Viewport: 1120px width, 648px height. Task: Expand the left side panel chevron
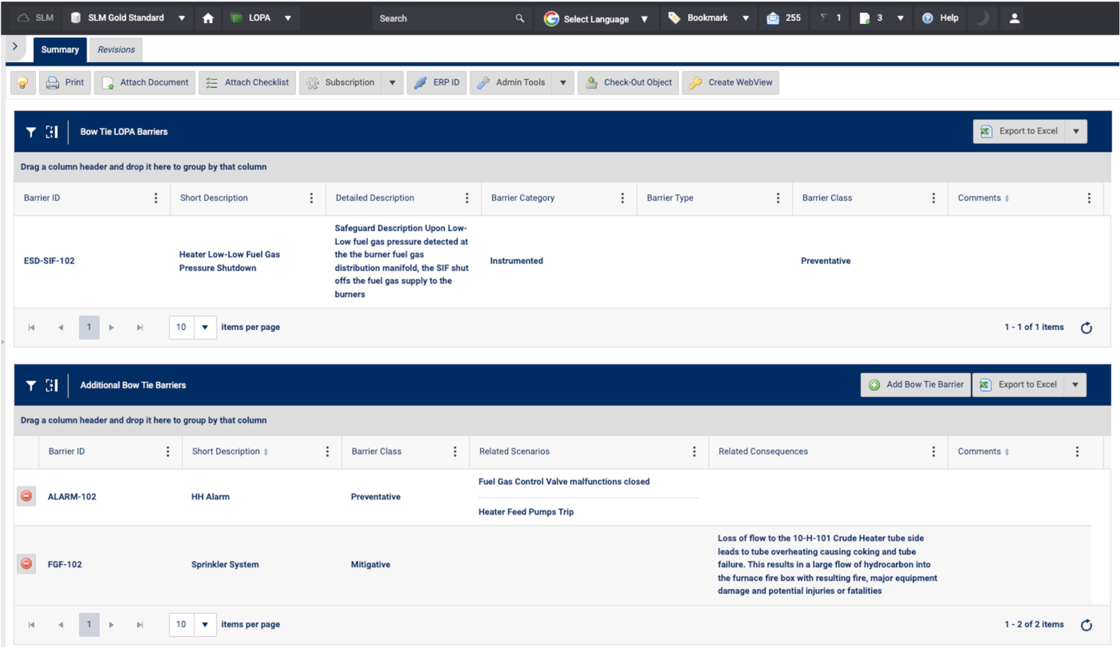coord(15,47)
